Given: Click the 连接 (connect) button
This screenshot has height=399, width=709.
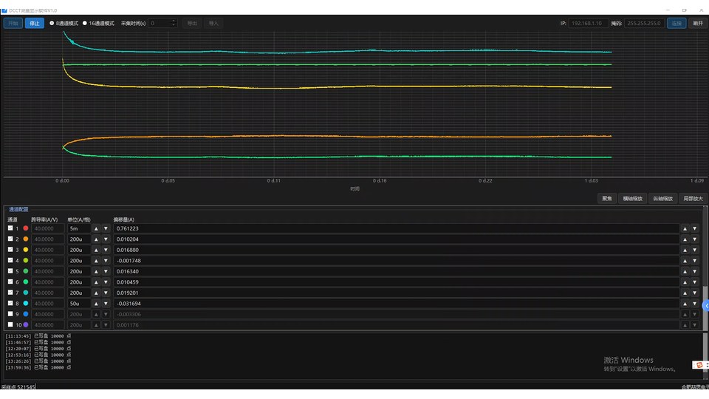Looking at the screenshot, I should tap(677, 23).
